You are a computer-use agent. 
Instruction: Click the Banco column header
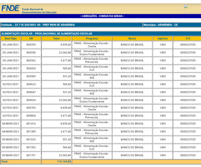tap(132, 38)
